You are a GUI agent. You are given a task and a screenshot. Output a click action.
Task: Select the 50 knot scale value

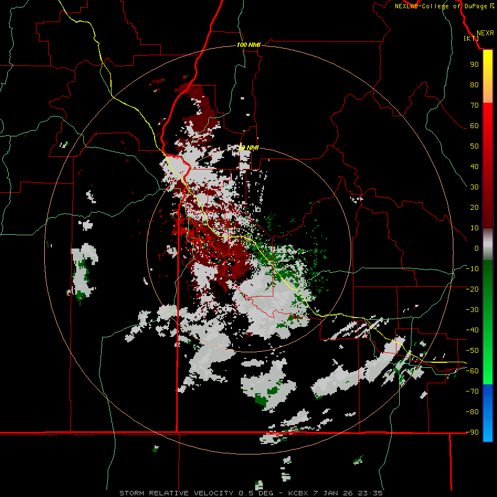[x=474, y=146]
